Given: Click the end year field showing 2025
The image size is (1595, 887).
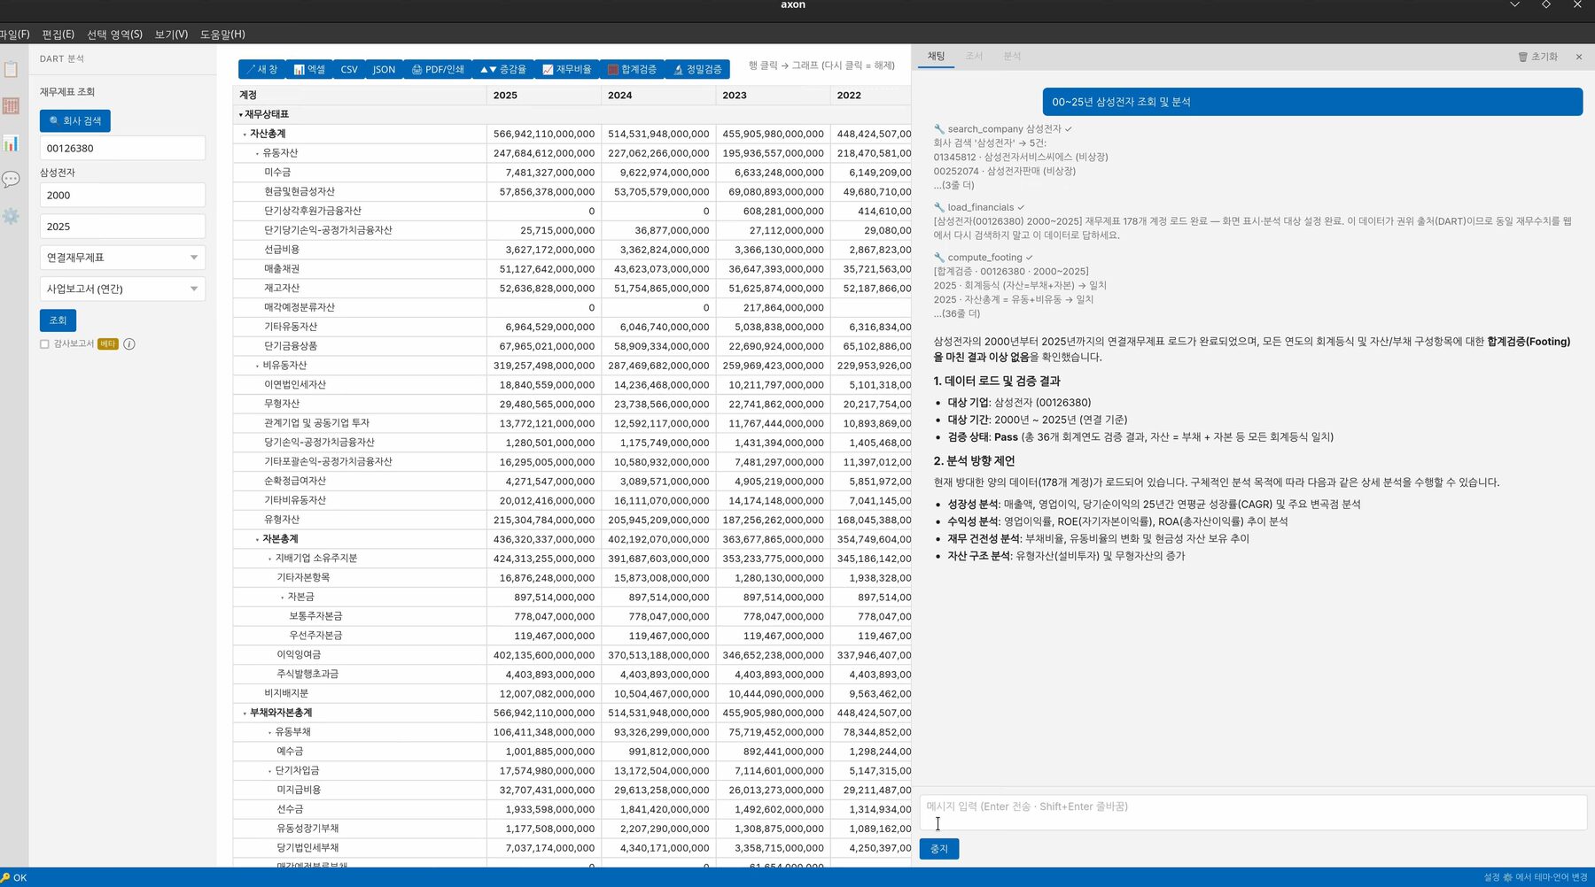Looking at the screenshot, I should [x=122, y=227].
